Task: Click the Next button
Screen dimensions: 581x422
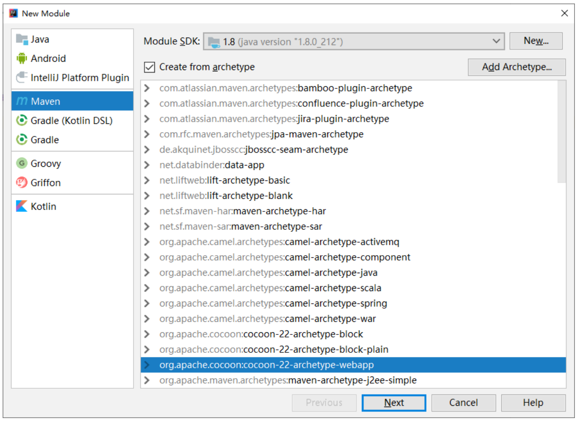Action: [x=394, y=403]
